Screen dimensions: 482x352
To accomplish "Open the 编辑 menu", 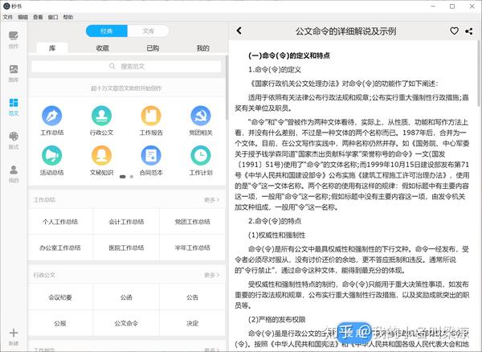I will coord(22,17).
